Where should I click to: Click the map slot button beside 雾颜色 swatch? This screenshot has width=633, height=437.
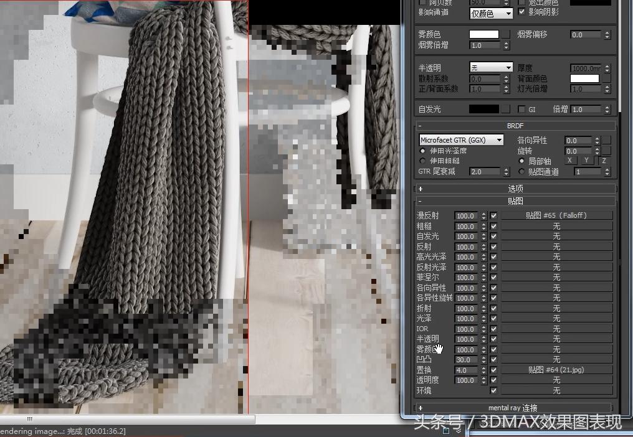coord(507,35)
